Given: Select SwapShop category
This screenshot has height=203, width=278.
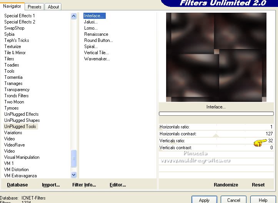Looking at the screenshot, I should click(14, 28).
